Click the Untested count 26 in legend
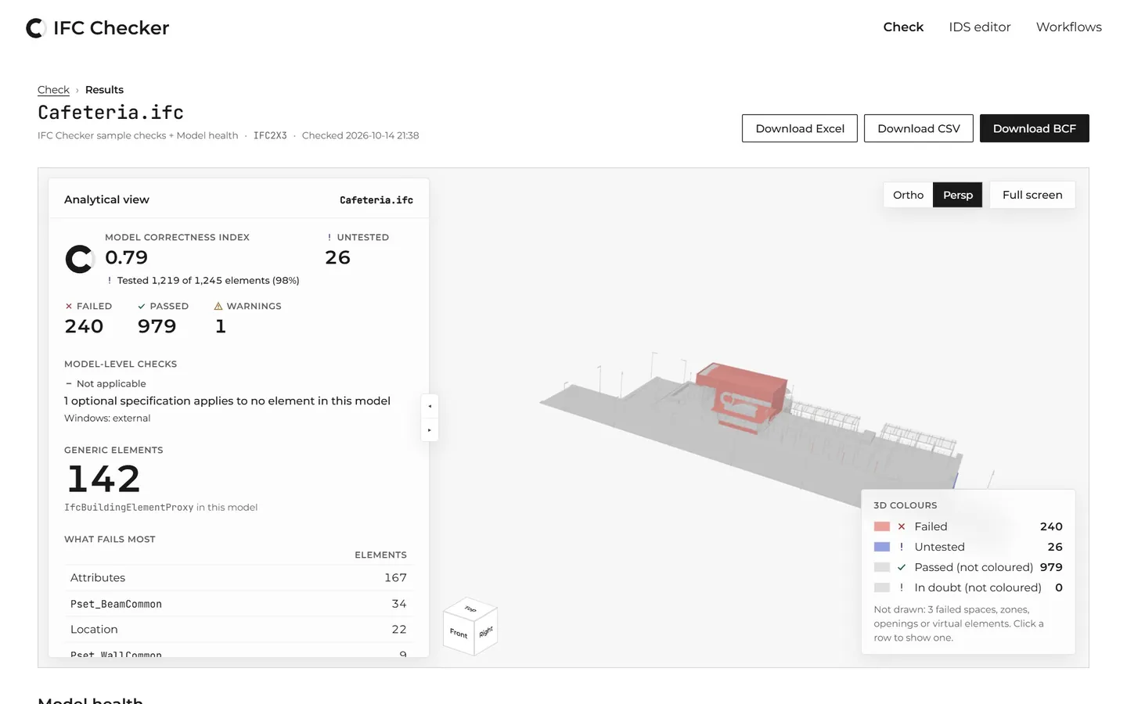 click(1055, 547)
